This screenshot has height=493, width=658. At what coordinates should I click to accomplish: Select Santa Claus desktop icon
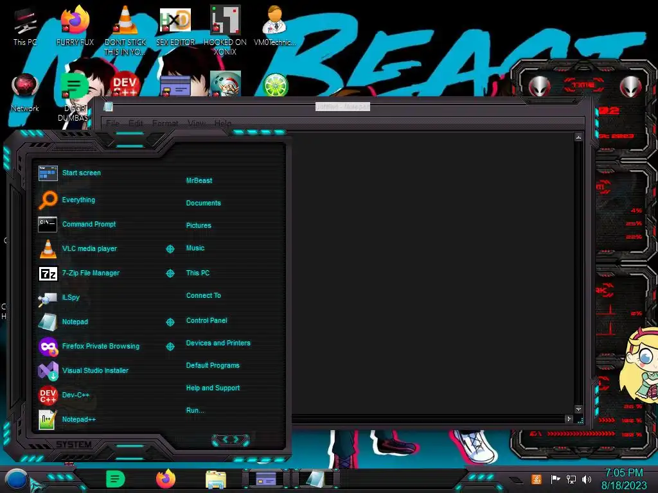pyautogui.click(x=226, y=84)
